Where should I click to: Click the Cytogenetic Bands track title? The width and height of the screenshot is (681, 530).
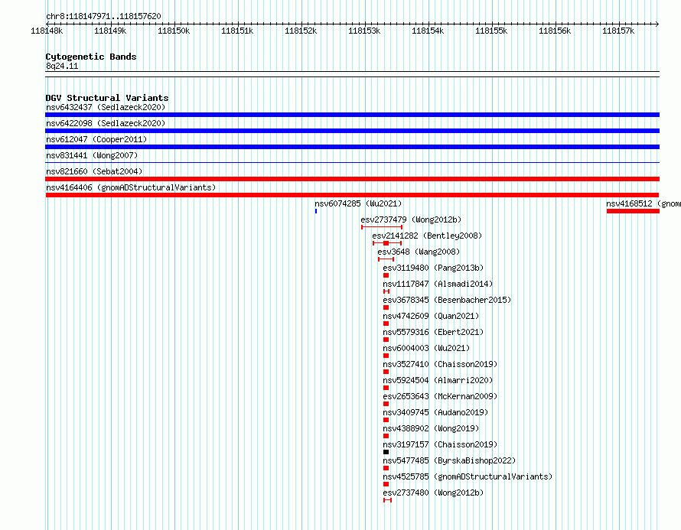(91, 57)
